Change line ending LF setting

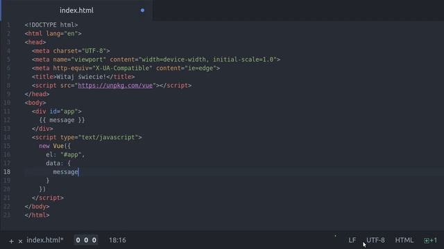click(352, 240)
